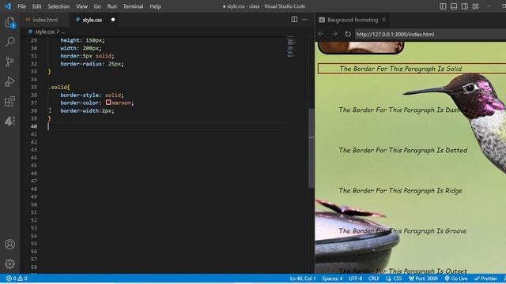Toggle panel layout icon in title bar
Screen dimensions: 506x284
click(x=454, y=6)
